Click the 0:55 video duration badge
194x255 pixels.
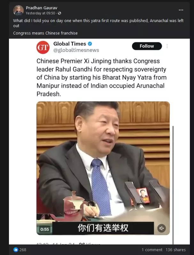click(x=44, y=229)
